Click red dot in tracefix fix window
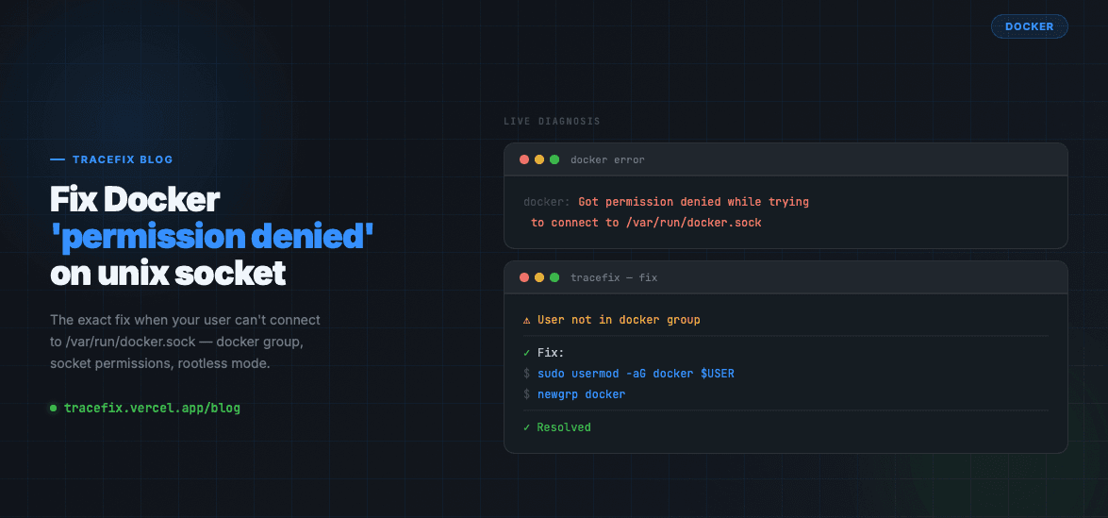This screenshot has height=518, width=1108. (524, 277)
